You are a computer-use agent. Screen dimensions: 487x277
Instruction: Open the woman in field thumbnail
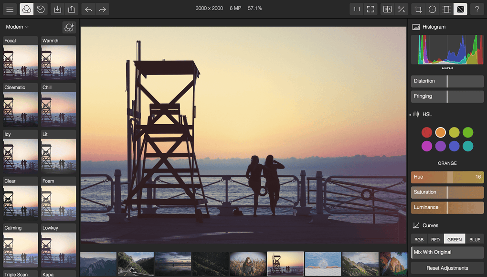[x=248, y=264]
